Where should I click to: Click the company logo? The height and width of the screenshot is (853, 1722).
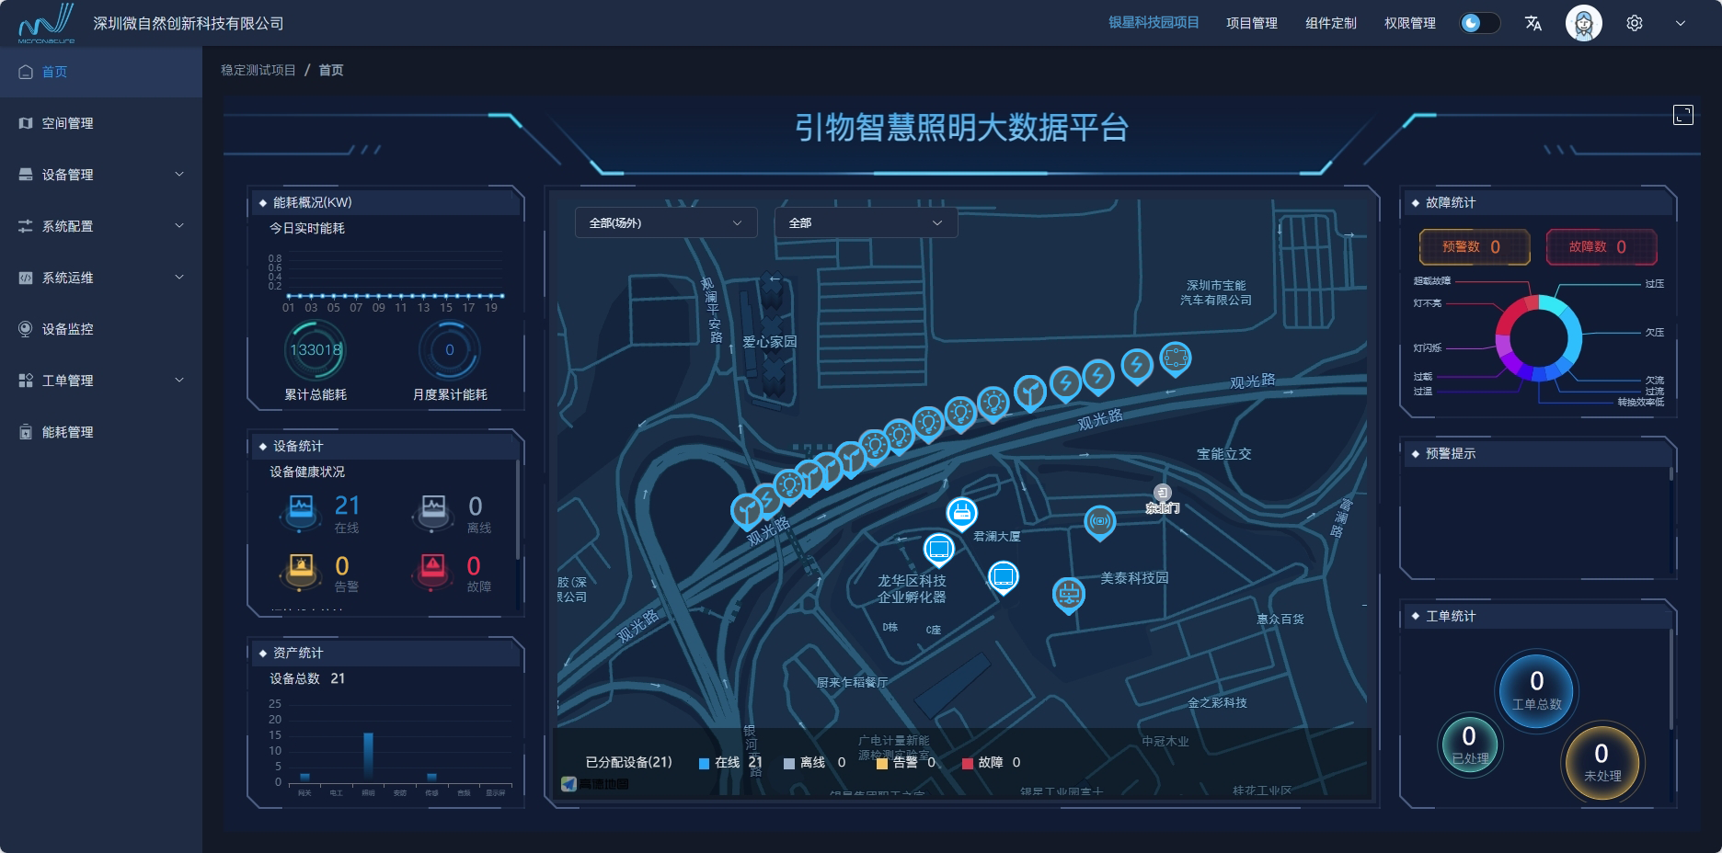coord(47,23)
